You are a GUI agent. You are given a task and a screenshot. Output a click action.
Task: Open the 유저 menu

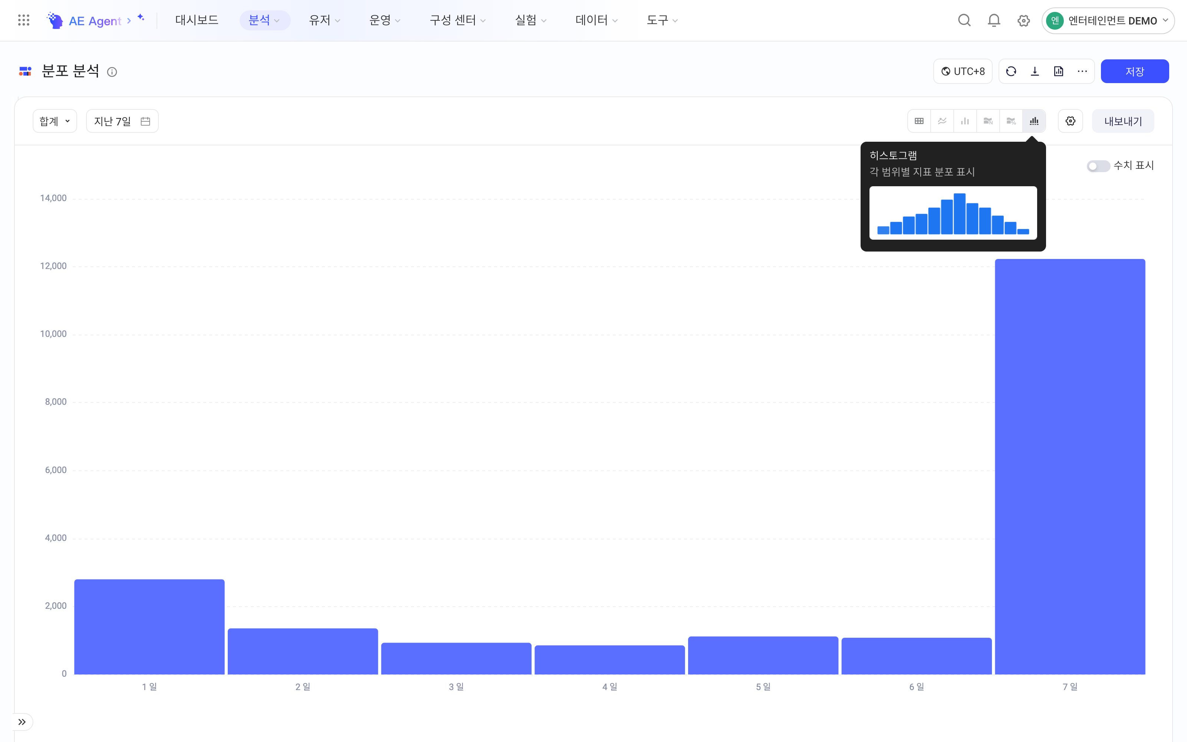(x=324, y=20)
